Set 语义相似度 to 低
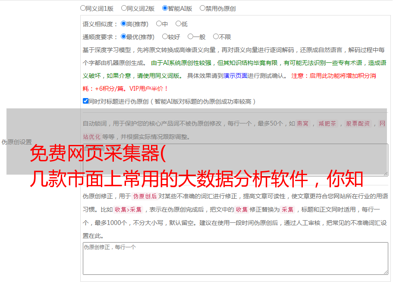 (x=178, y=24)
